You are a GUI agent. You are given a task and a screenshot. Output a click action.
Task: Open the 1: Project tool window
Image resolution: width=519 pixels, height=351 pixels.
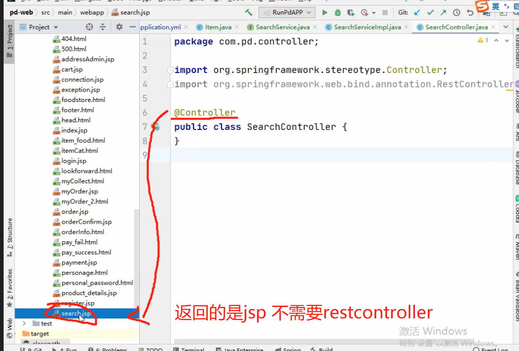click(x=10, y=41)
